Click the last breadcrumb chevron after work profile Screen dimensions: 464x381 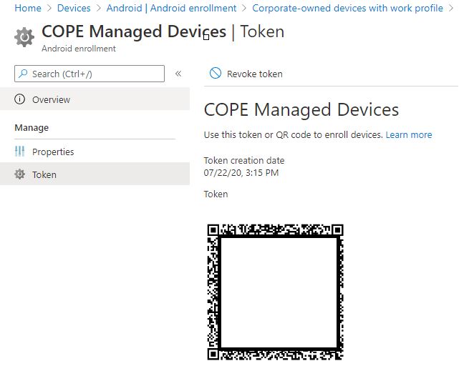(x=451, y=8)
